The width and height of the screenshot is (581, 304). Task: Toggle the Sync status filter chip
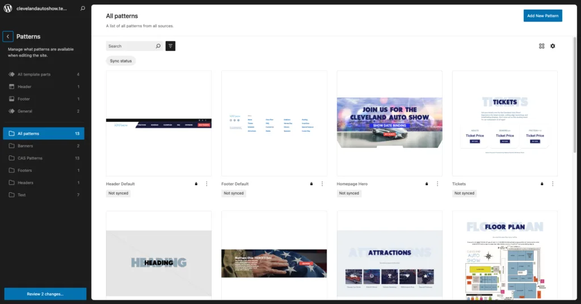point(121,61)
